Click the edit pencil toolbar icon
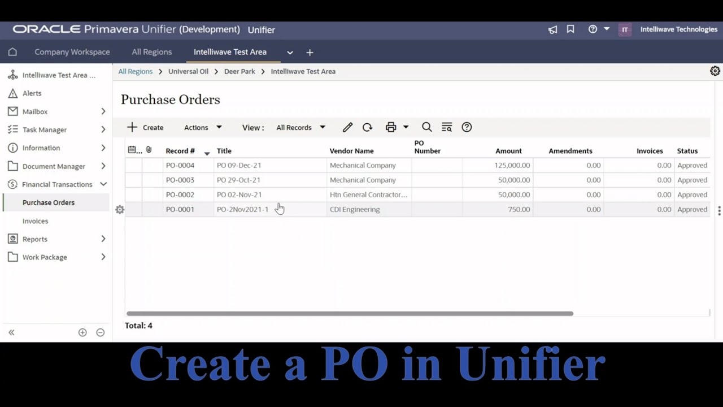This screenshot has width=723, height=407. tap(347, 127)
